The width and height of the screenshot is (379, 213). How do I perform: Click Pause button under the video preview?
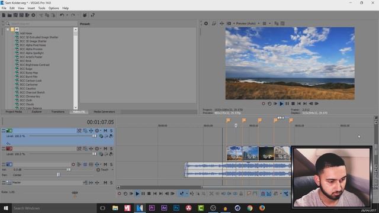(x=287, y=104)
